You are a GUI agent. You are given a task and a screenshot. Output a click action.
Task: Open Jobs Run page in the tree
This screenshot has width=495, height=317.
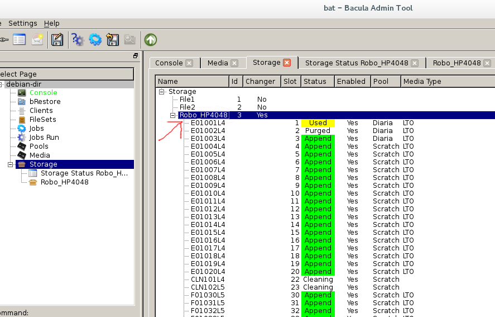pyautogui.click(x=44, y=138)
